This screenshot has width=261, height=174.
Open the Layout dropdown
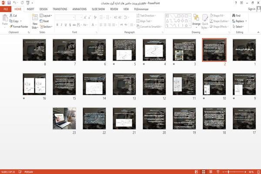pos(46,16)
